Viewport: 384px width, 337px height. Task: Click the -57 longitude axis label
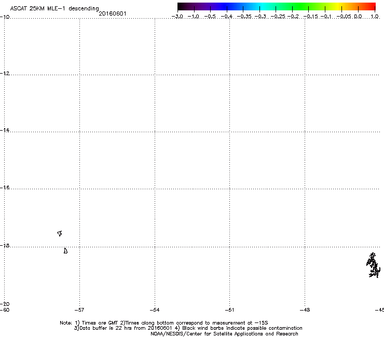[x=79, y=310]
